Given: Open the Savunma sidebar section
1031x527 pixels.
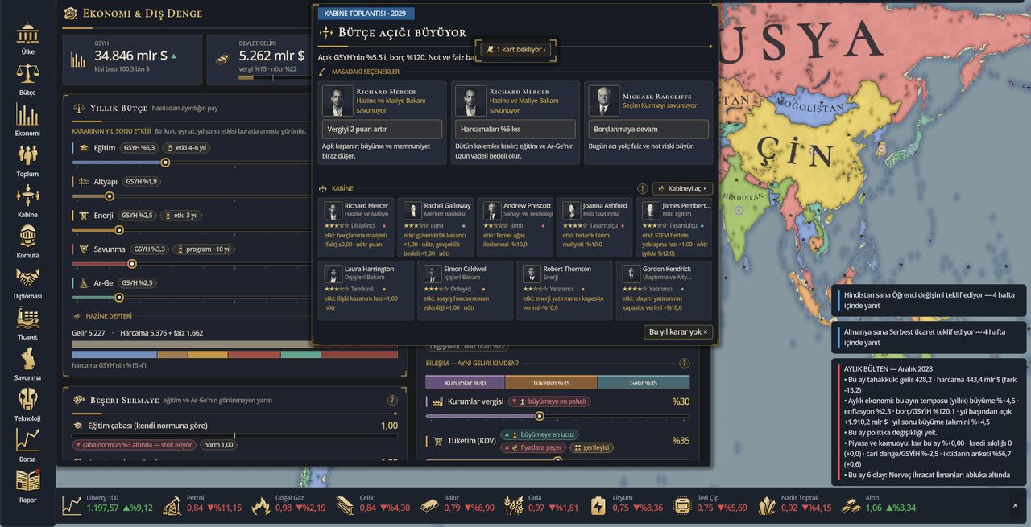Looking at the screenshot, I should (27, 364).
